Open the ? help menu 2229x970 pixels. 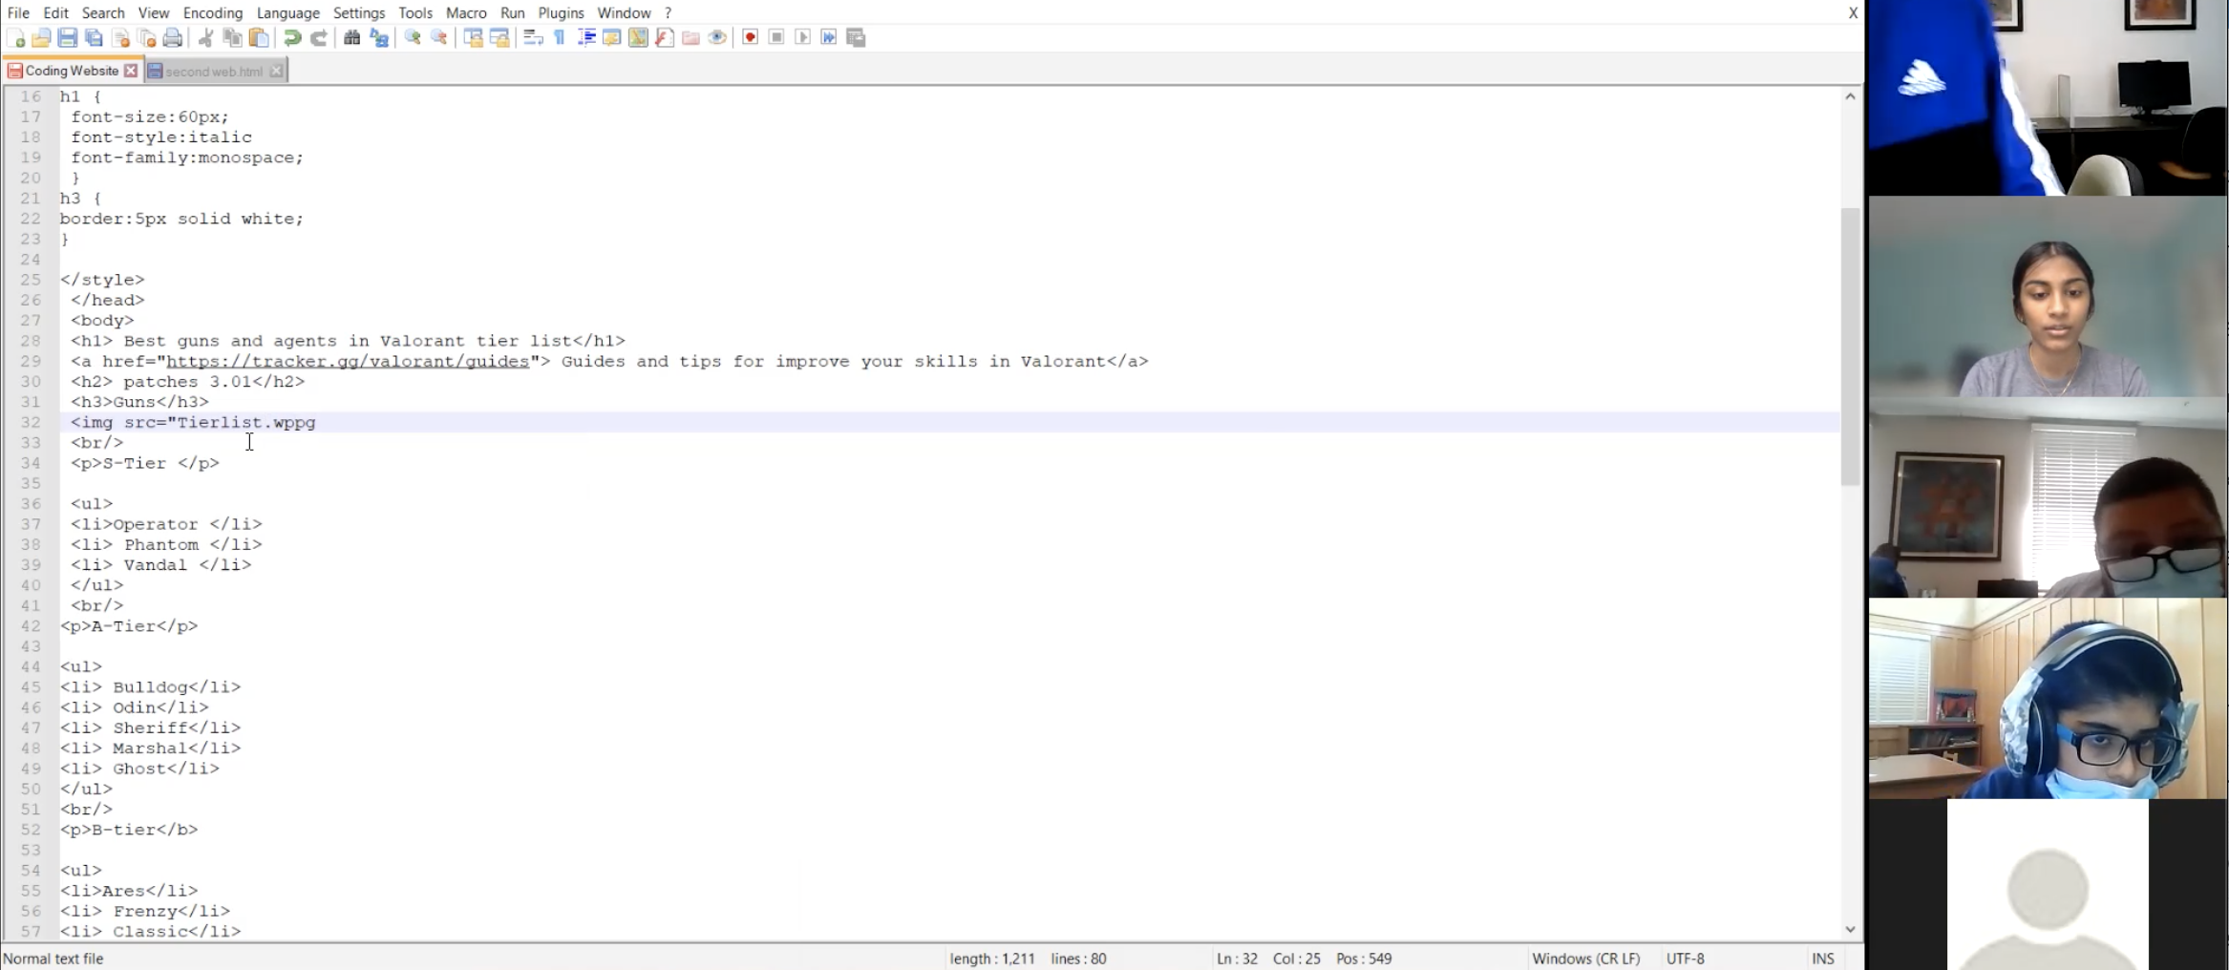click(x=669, y=12)
